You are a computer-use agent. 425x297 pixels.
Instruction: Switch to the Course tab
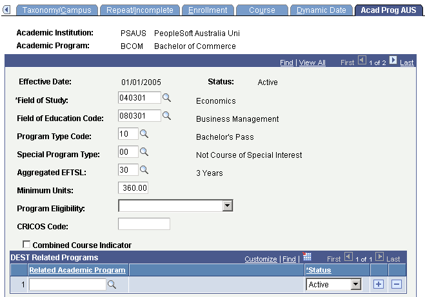(x=262, y=10)
